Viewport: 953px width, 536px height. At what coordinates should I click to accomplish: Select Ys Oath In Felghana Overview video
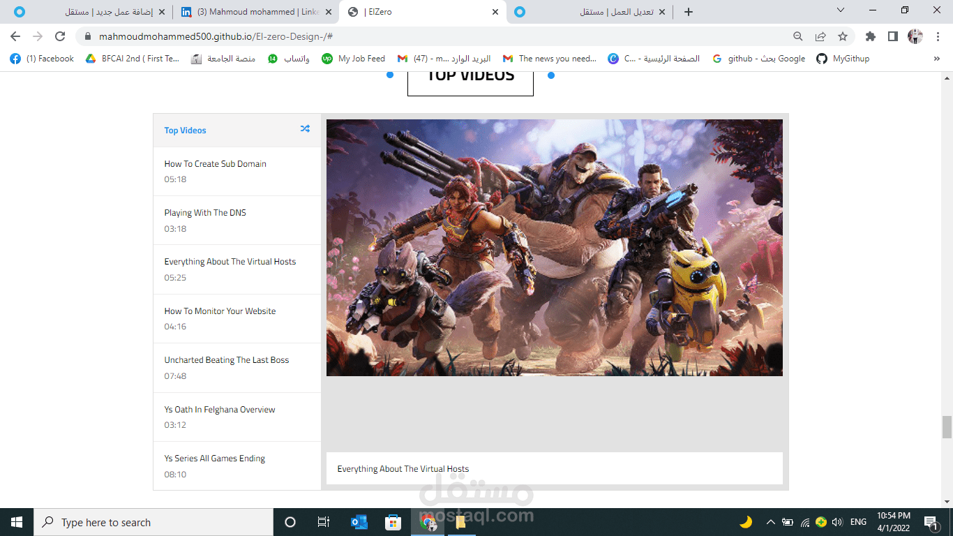coord(237,417)
